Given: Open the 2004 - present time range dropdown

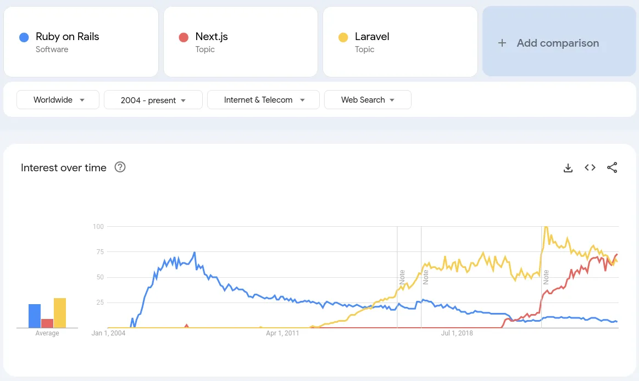Looking at the screenshot, I should click(153, 100).
